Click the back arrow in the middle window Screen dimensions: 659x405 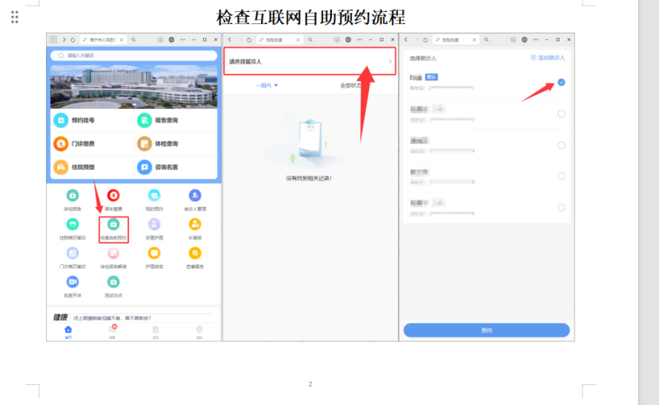point(229,40)
